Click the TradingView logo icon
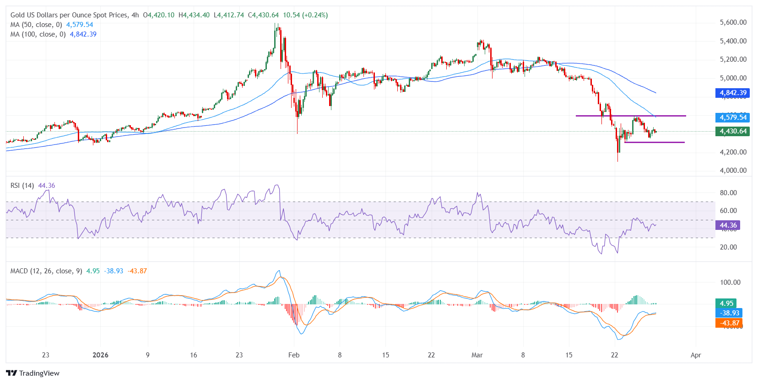758x383 pixels. tap(11, 373)
